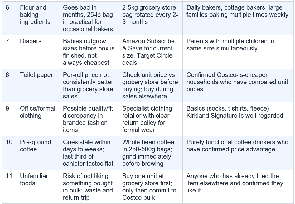Click row number 6 cell

(x=9, y=18)
